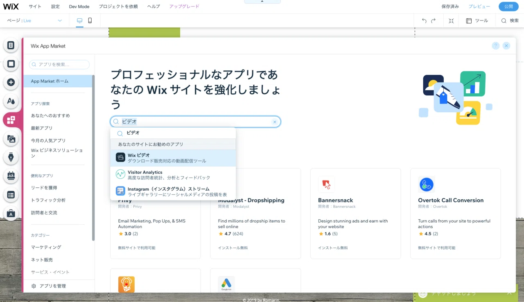Screen dimensions: 524x302
Task: Click the Undo arrow in toolbar
Action: click(x=424, y=20)
